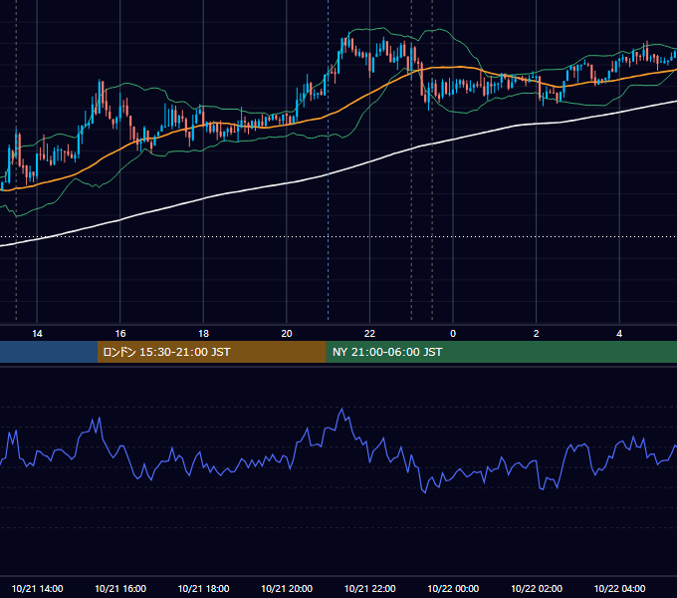Click the 10/22 00:00 date label
This screenshot has width=677, height=598.
pos(453,588)
